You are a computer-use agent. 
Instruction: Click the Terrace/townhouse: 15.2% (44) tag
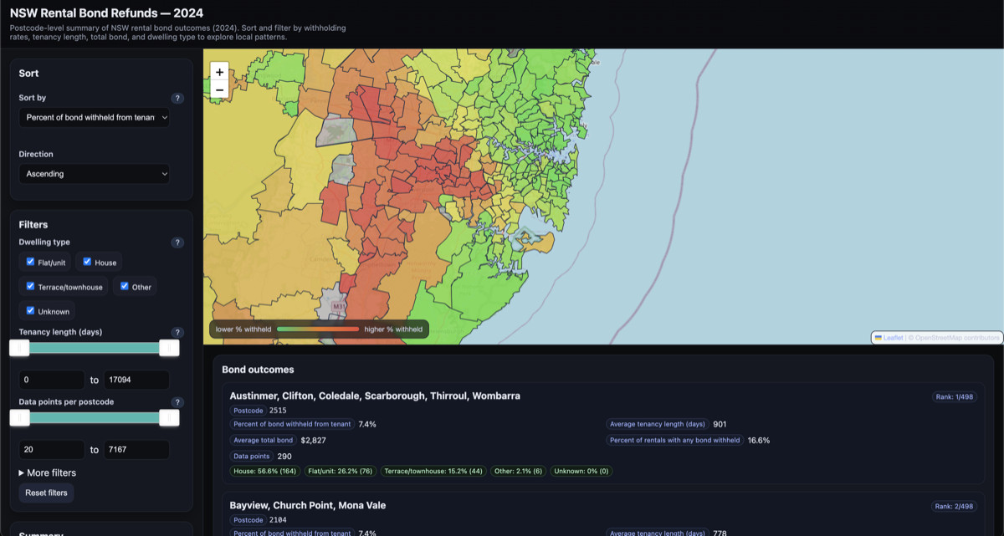pyautogui.click(x=434, y=471)
